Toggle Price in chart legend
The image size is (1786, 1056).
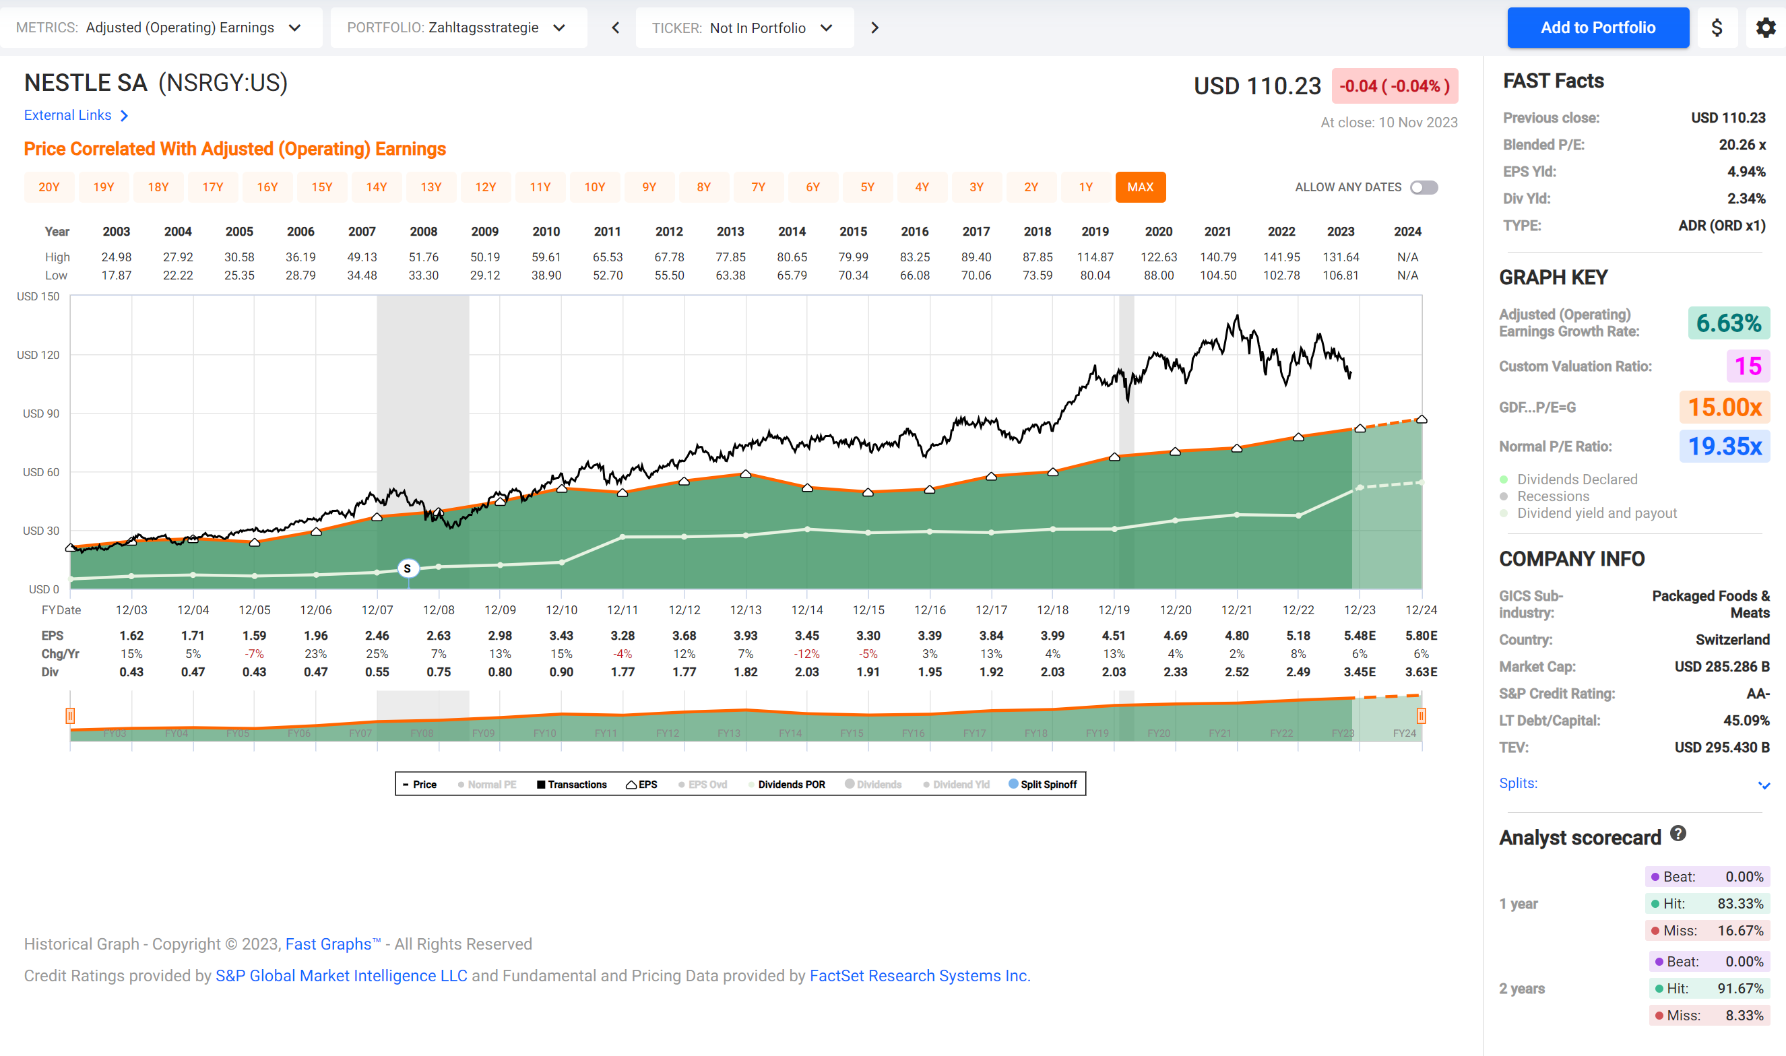tap(419, 784)
